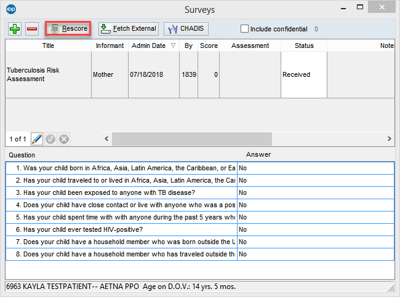The height and width of the screenshot is (297, 400).
Task: Click the red minus delete survey icon
Action: click(x=32, y=29)
